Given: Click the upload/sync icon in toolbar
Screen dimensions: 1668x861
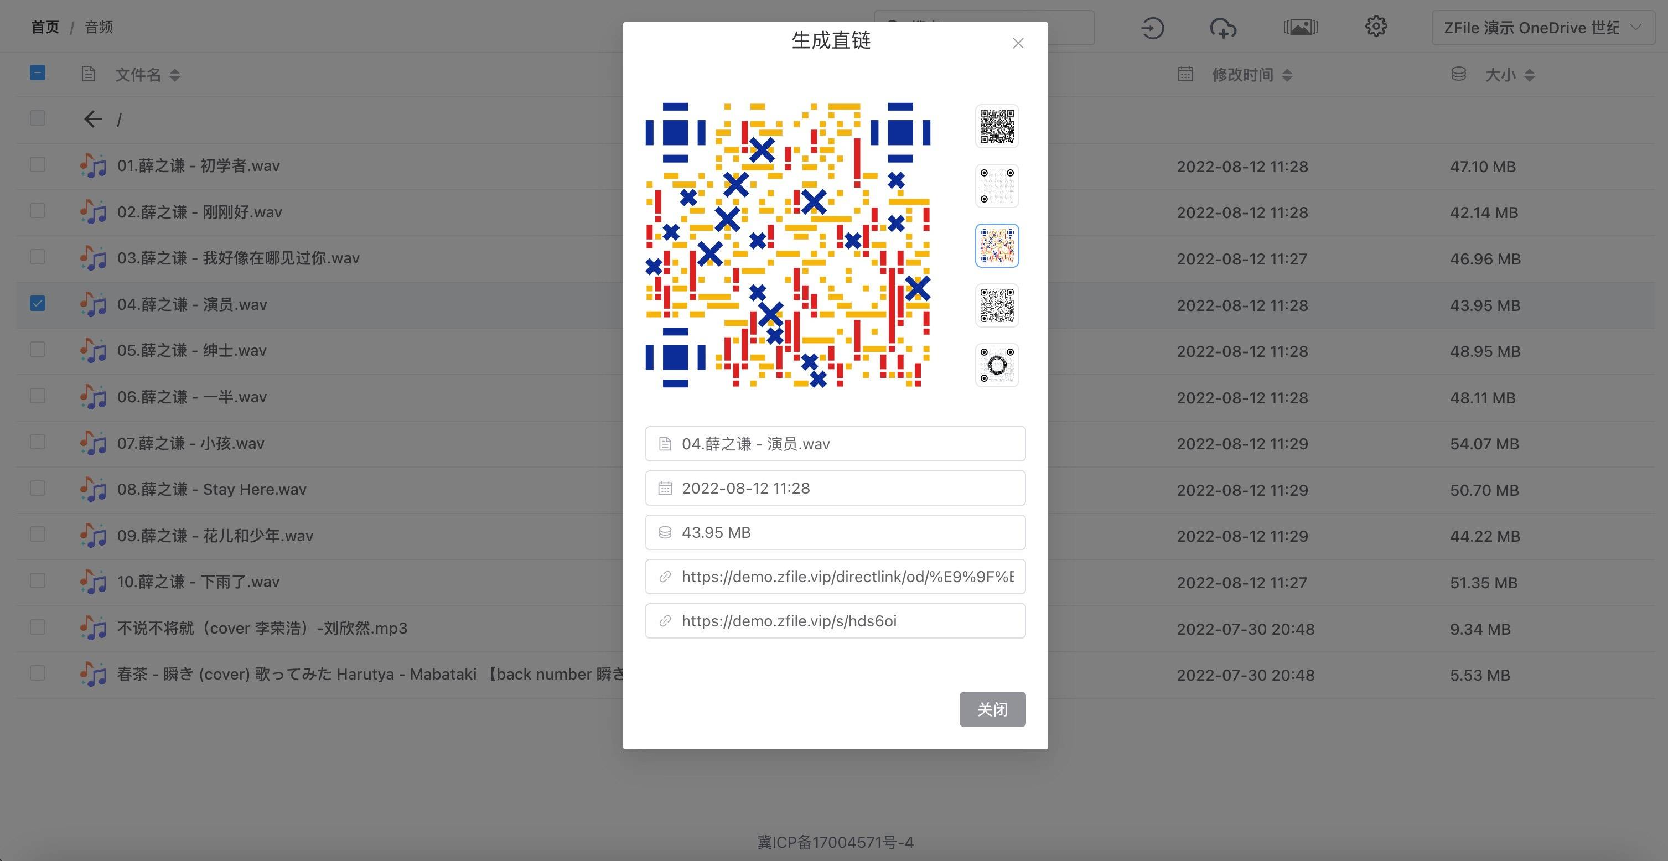Looking at the screenshot, I should (x=1222, y=28).
